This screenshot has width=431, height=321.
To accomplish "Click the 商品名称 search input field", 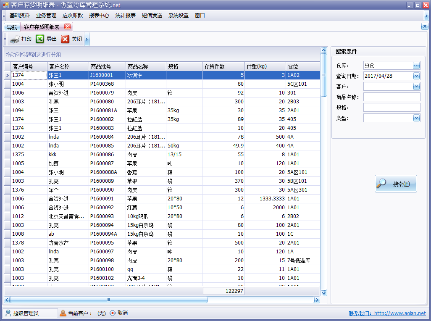I will coord(392,97).
